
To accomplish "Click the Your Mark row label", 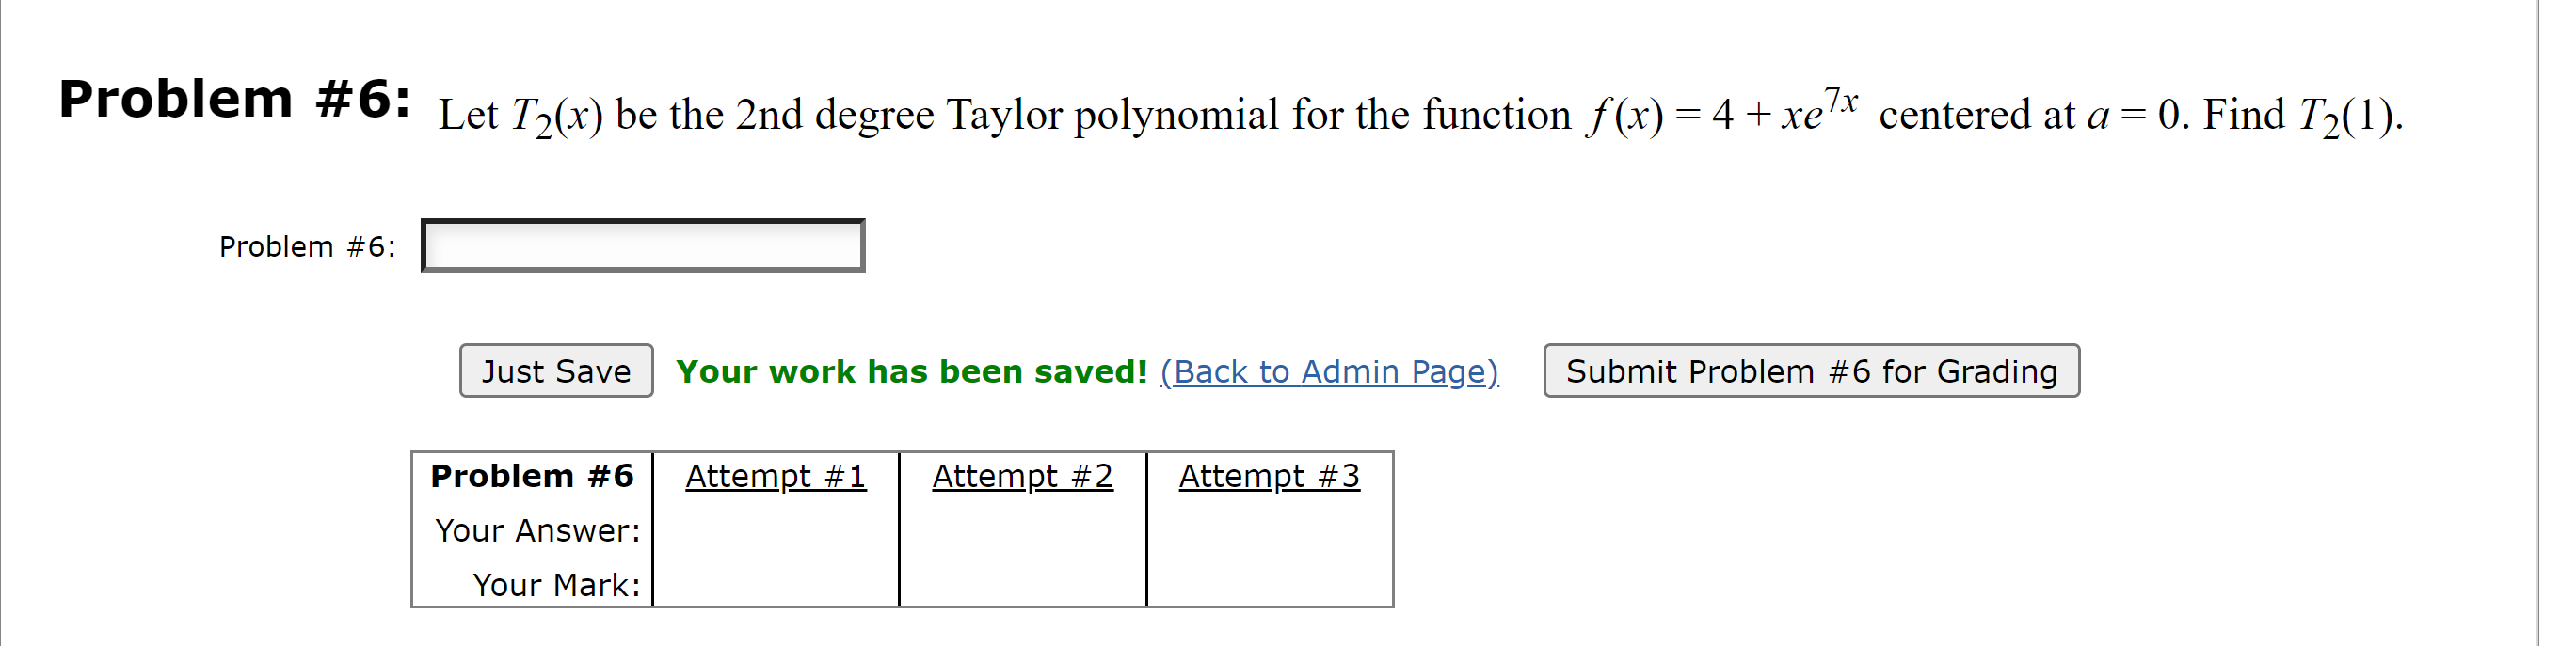I will [x=557, y=584].
